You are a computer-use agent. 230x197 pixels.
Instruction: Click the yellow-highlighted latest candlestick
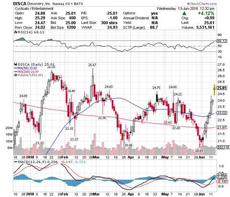[x=215, y=90]
